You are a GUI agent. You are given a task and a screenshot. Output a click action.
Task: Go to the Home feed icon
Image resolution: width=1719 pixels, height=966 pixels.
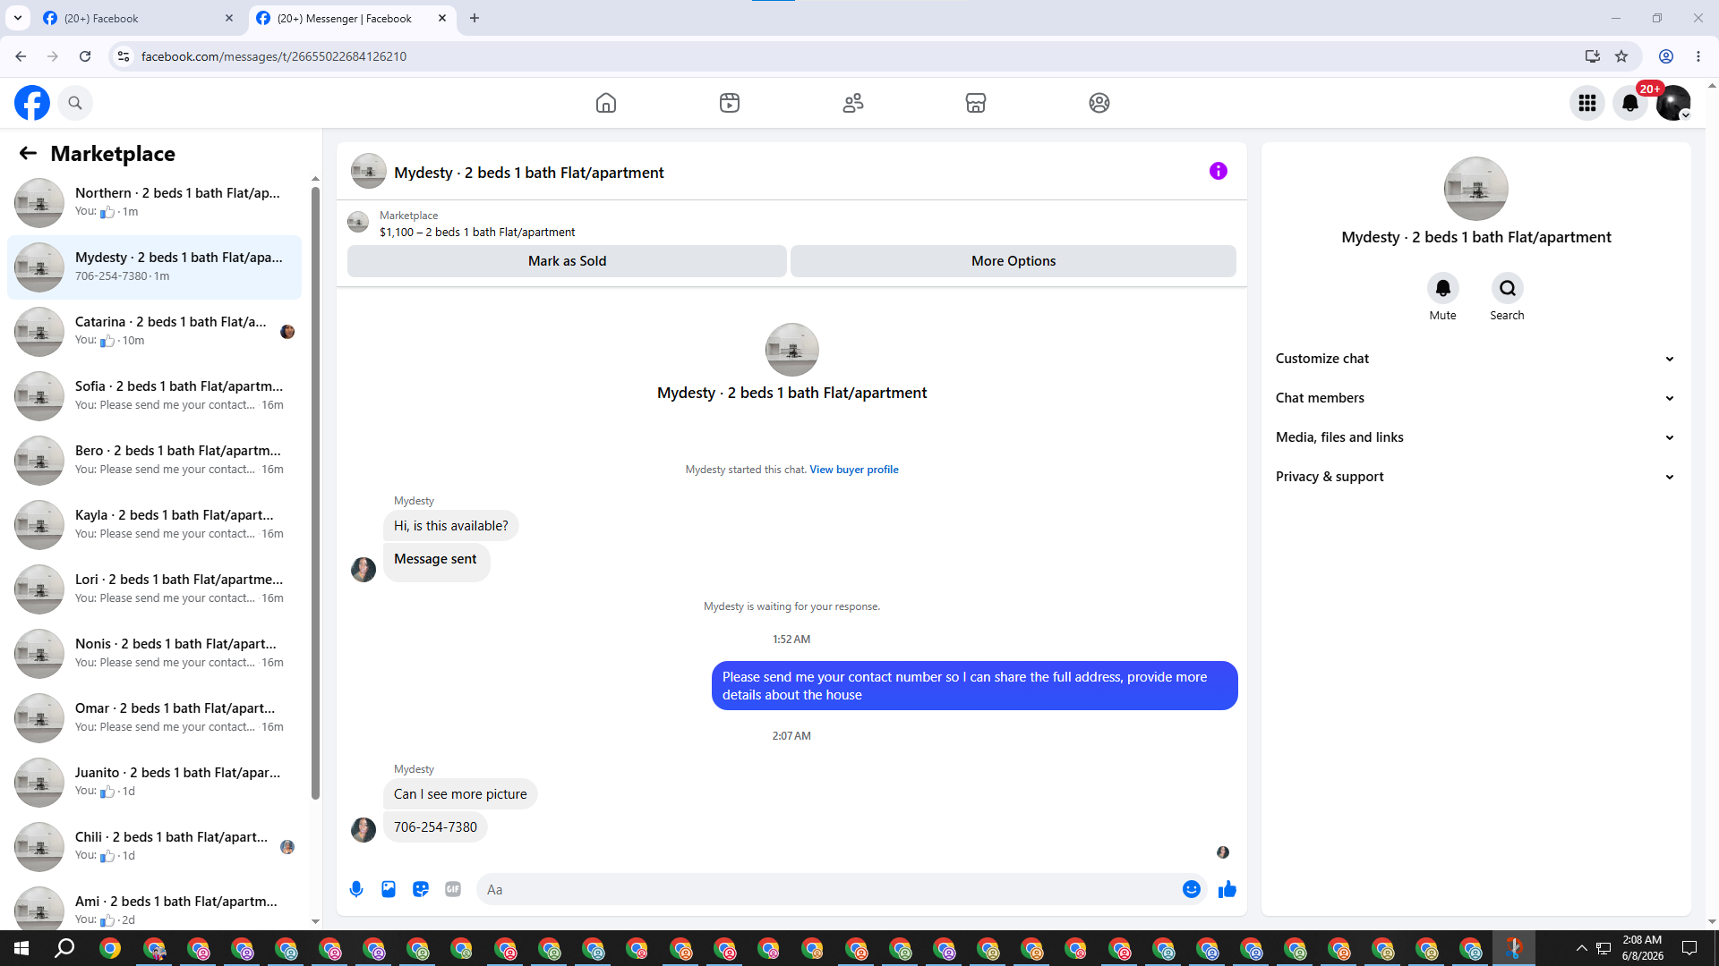coord(606,103)
